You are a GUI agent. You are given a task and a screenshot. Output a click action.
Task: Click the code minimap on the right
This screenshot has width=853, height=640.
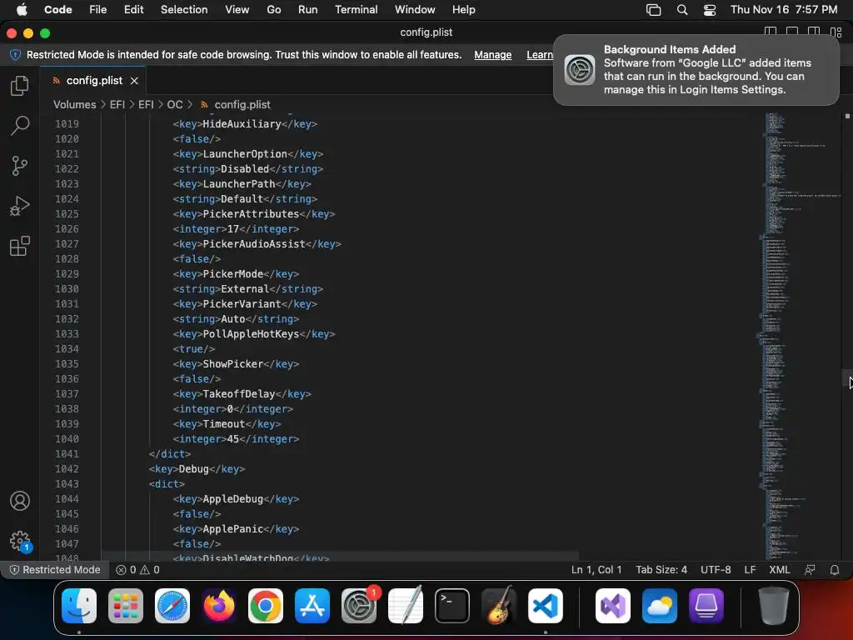800,335
